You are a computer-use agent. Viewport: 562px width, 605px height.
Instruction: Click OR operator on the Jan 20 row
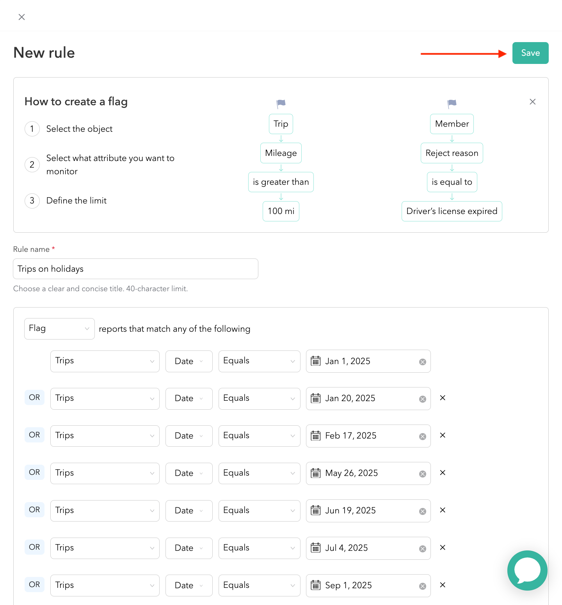pos(34,398)
